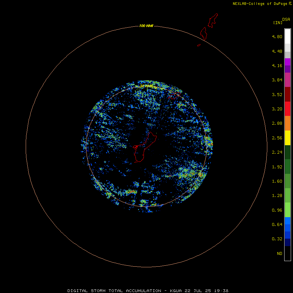Click the 2.88 scale value
This screenshot has width=293, height=293.
click(x=277, y=123)
